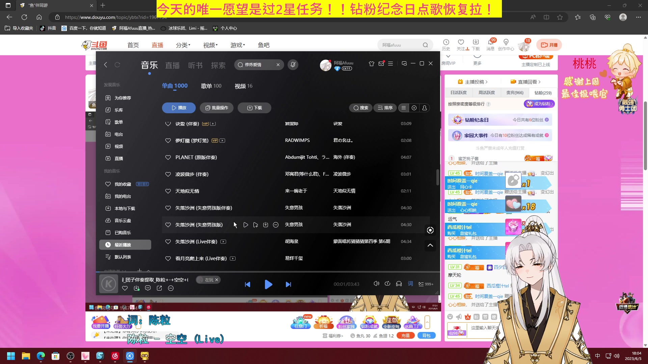Click 搜索 button in list toolbar
Image resolution: width=648 pixels, height=364 pixels.
coord(361,108)
